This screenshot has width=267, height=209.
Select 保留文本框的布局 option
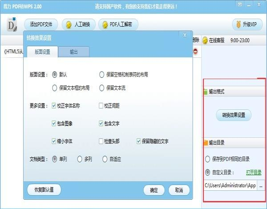pyautogui.click(x=54, y=88)
